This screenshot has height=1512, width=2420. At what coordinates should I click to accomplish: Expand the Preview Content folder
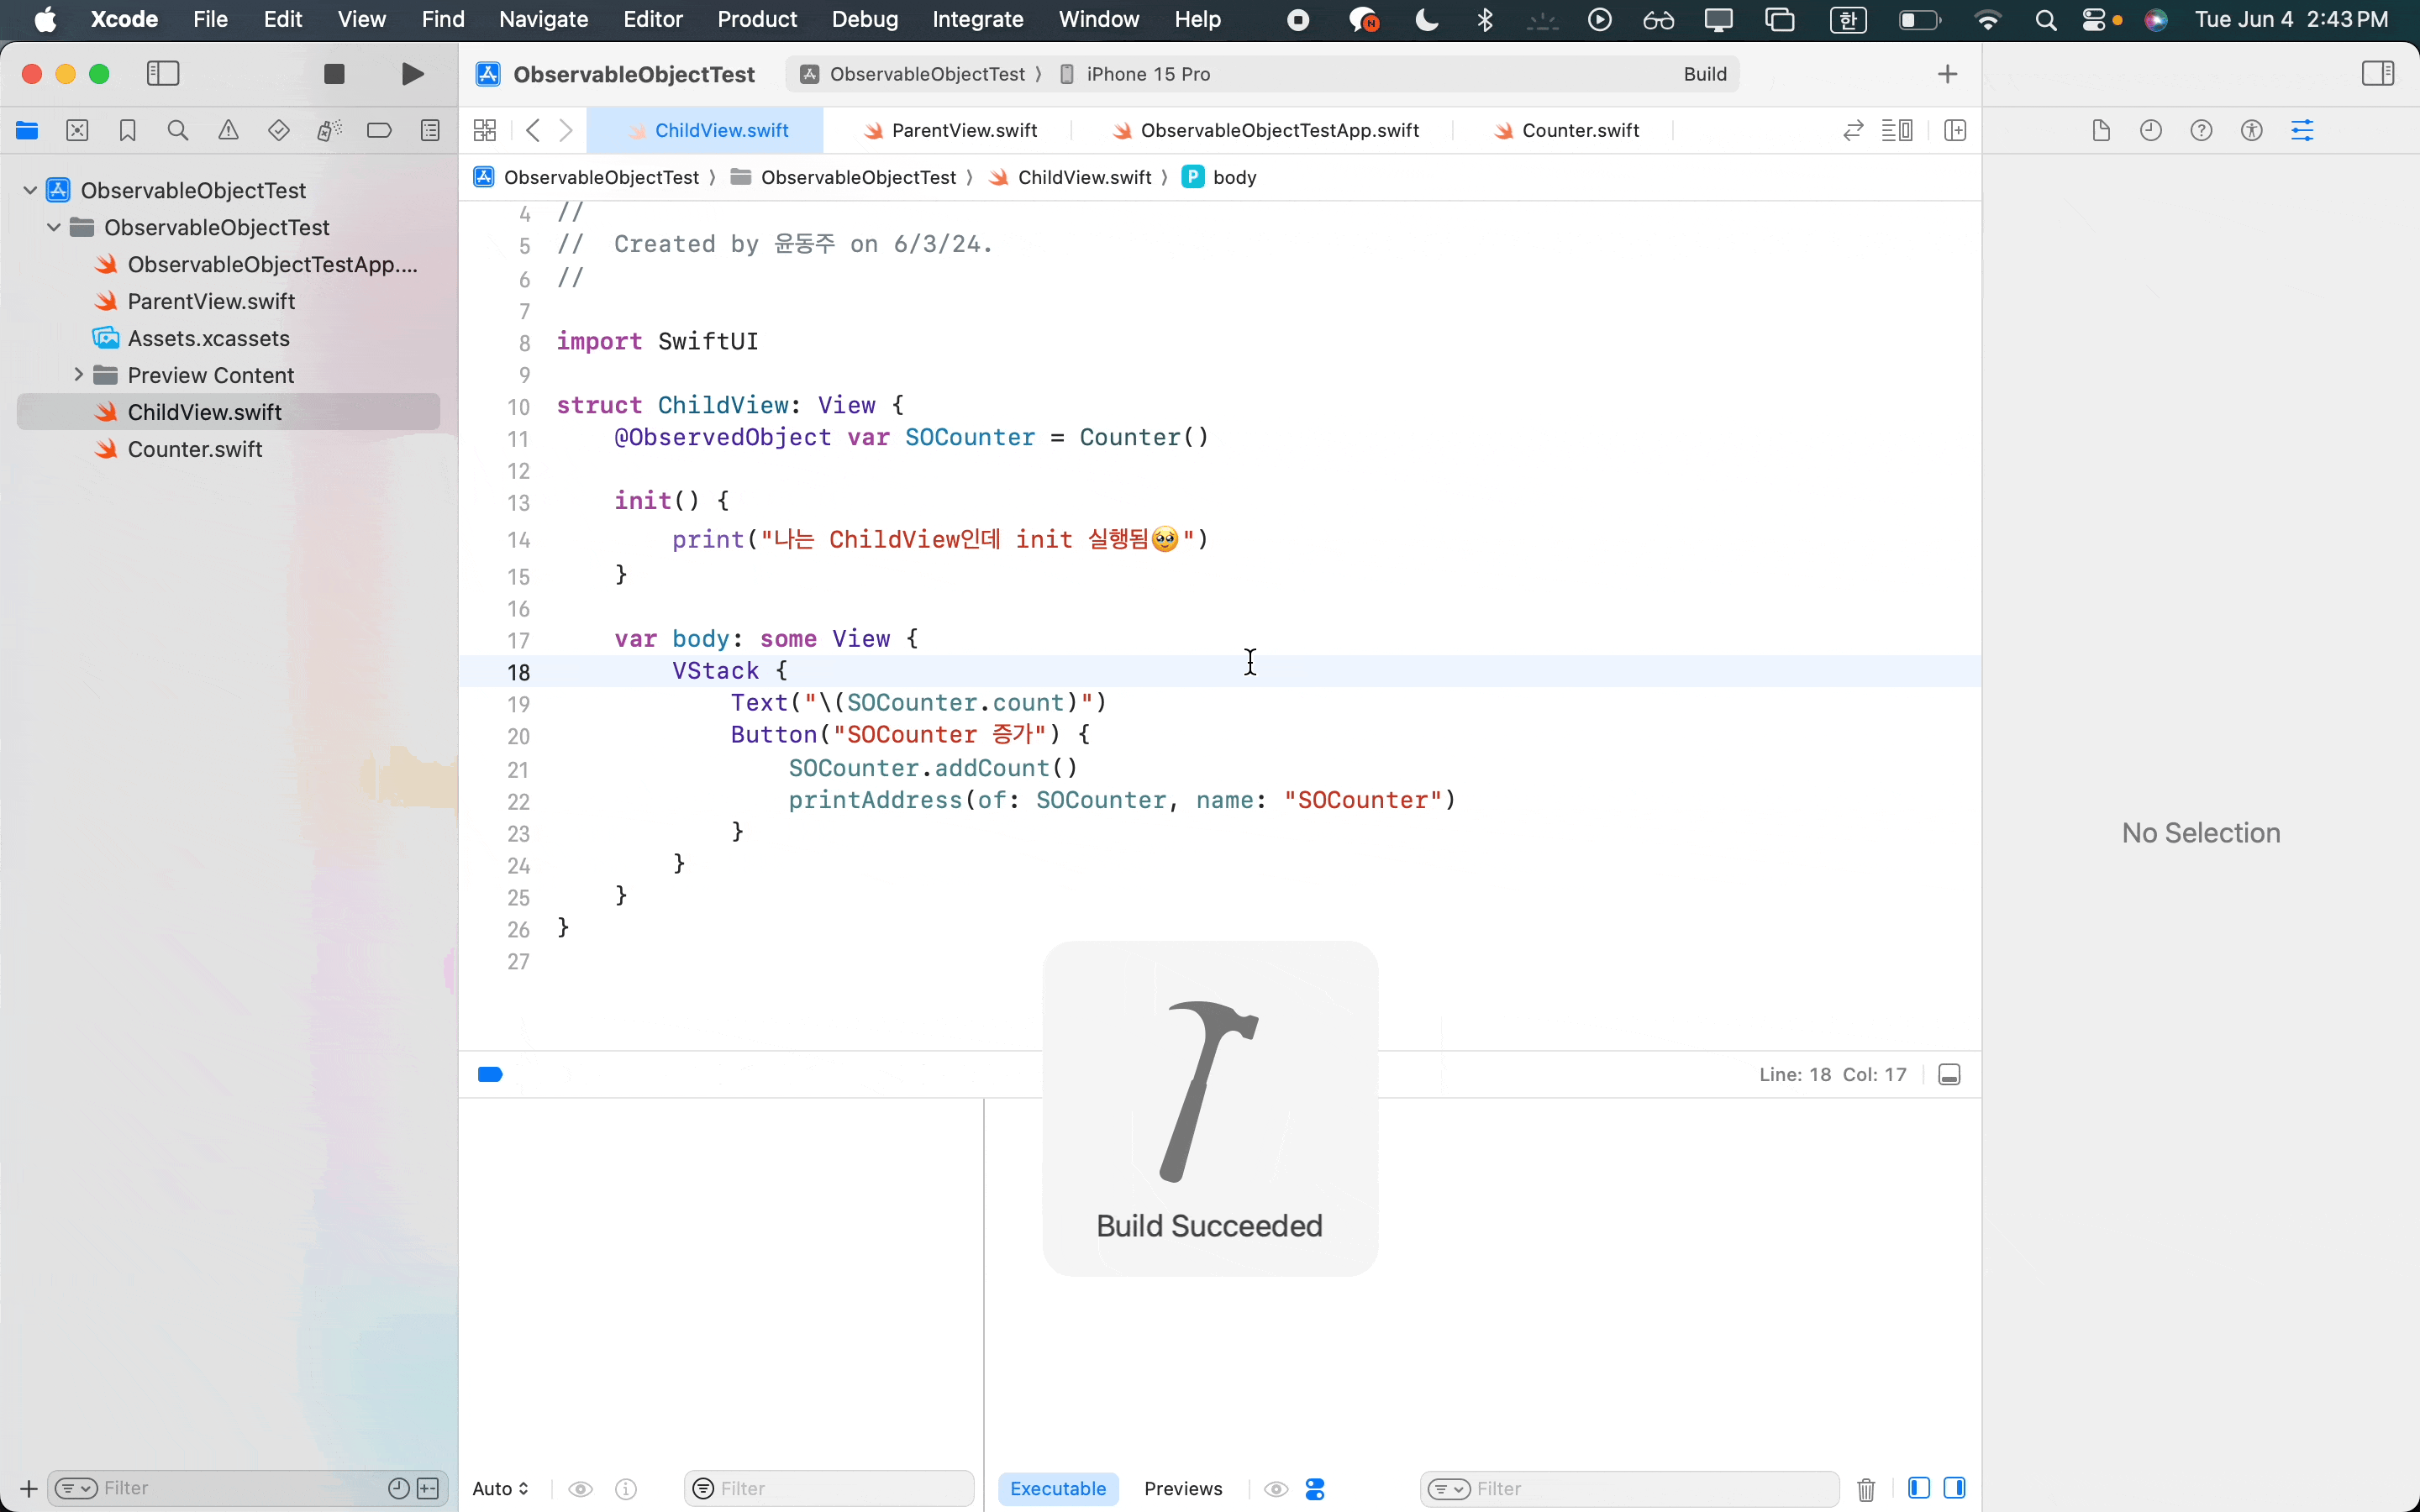pos(78,375)
